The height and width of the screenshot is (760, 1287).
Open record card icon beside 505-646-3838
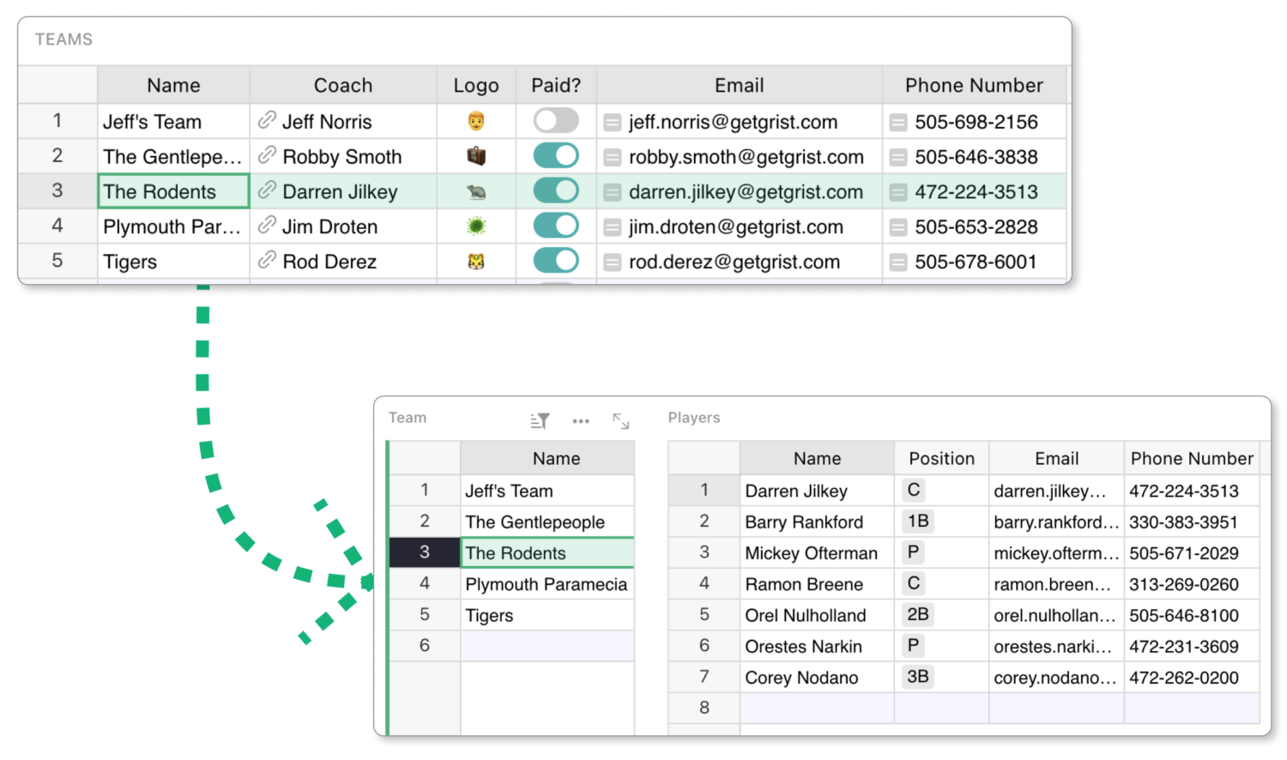point(898,158)
